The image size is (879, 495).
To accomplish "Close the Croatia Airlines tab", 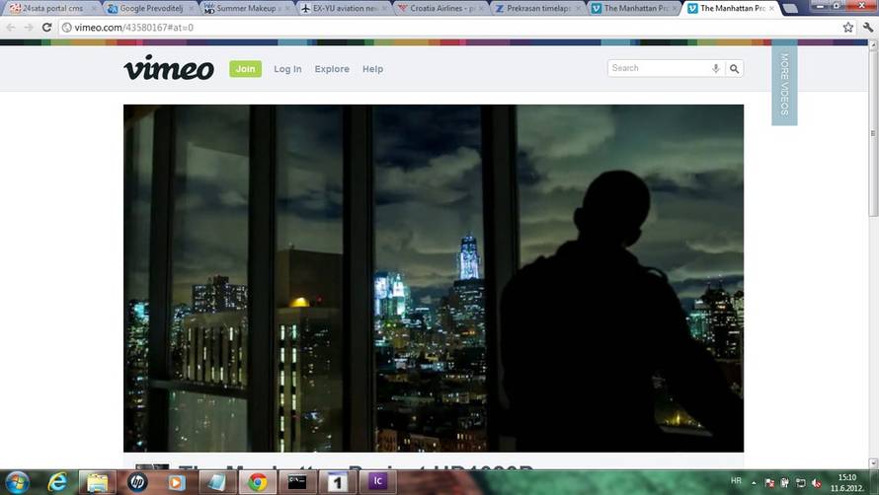I will click(480, 9).
